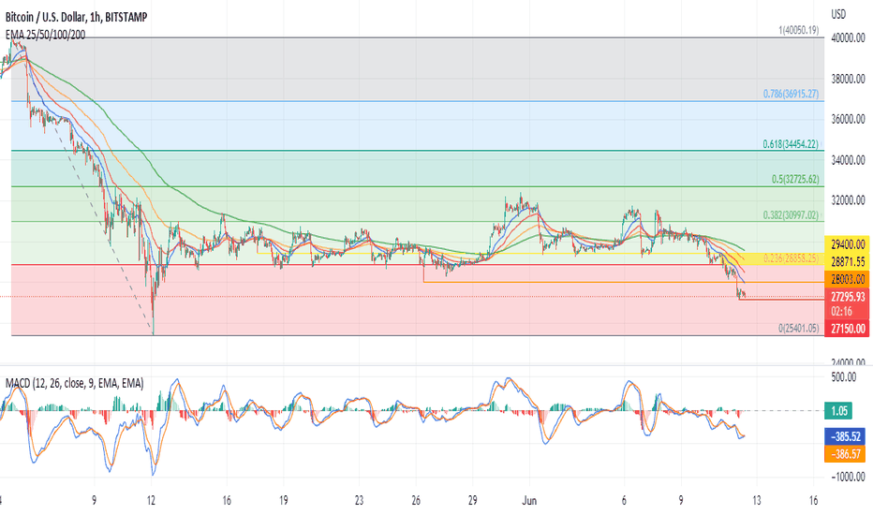Click the Fibonacci 1(40050.19) level label
This screenshot has height=515, width=873.
pyautogui.click(x=798, y=30)
